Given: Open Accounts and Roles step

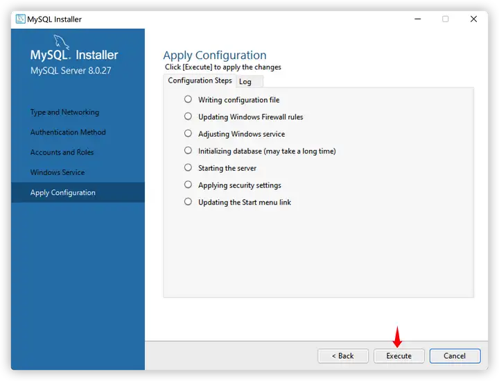Looking at the screenshot, I should 62,152.
